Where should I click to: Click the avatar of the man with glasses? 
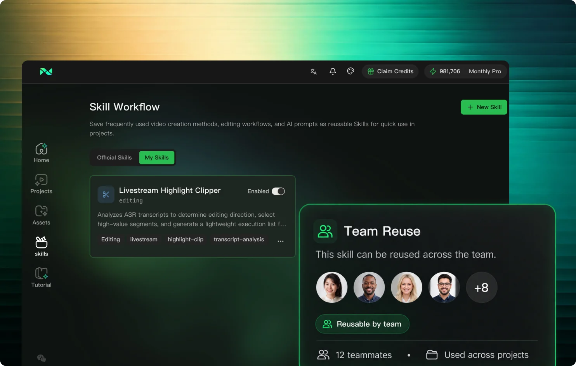(x=444, y=287)
